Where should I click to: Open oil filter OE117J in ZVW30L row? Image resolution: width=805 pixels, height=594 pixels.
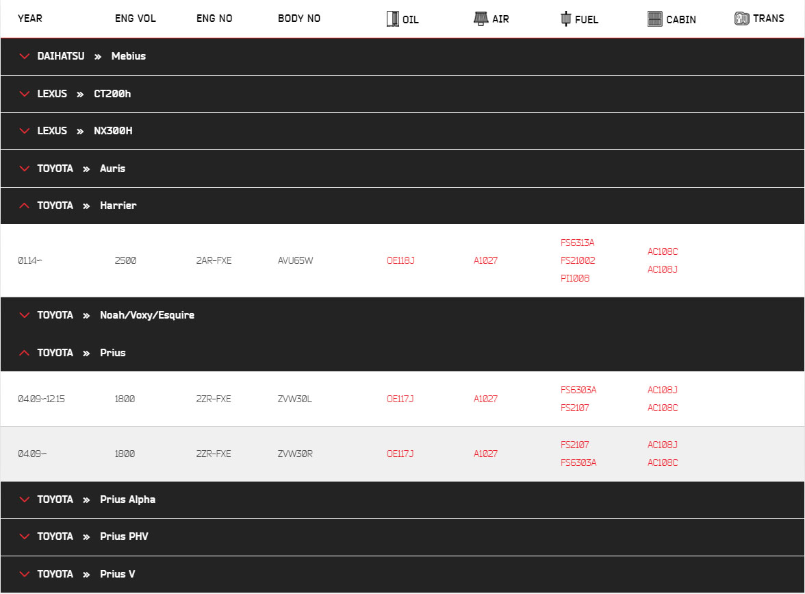coord(400,399)
